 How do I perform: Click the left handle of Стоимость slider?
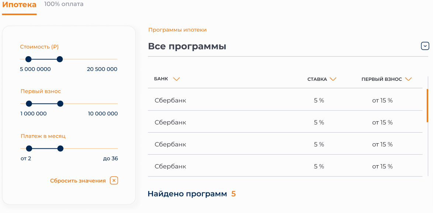[28, 59]
